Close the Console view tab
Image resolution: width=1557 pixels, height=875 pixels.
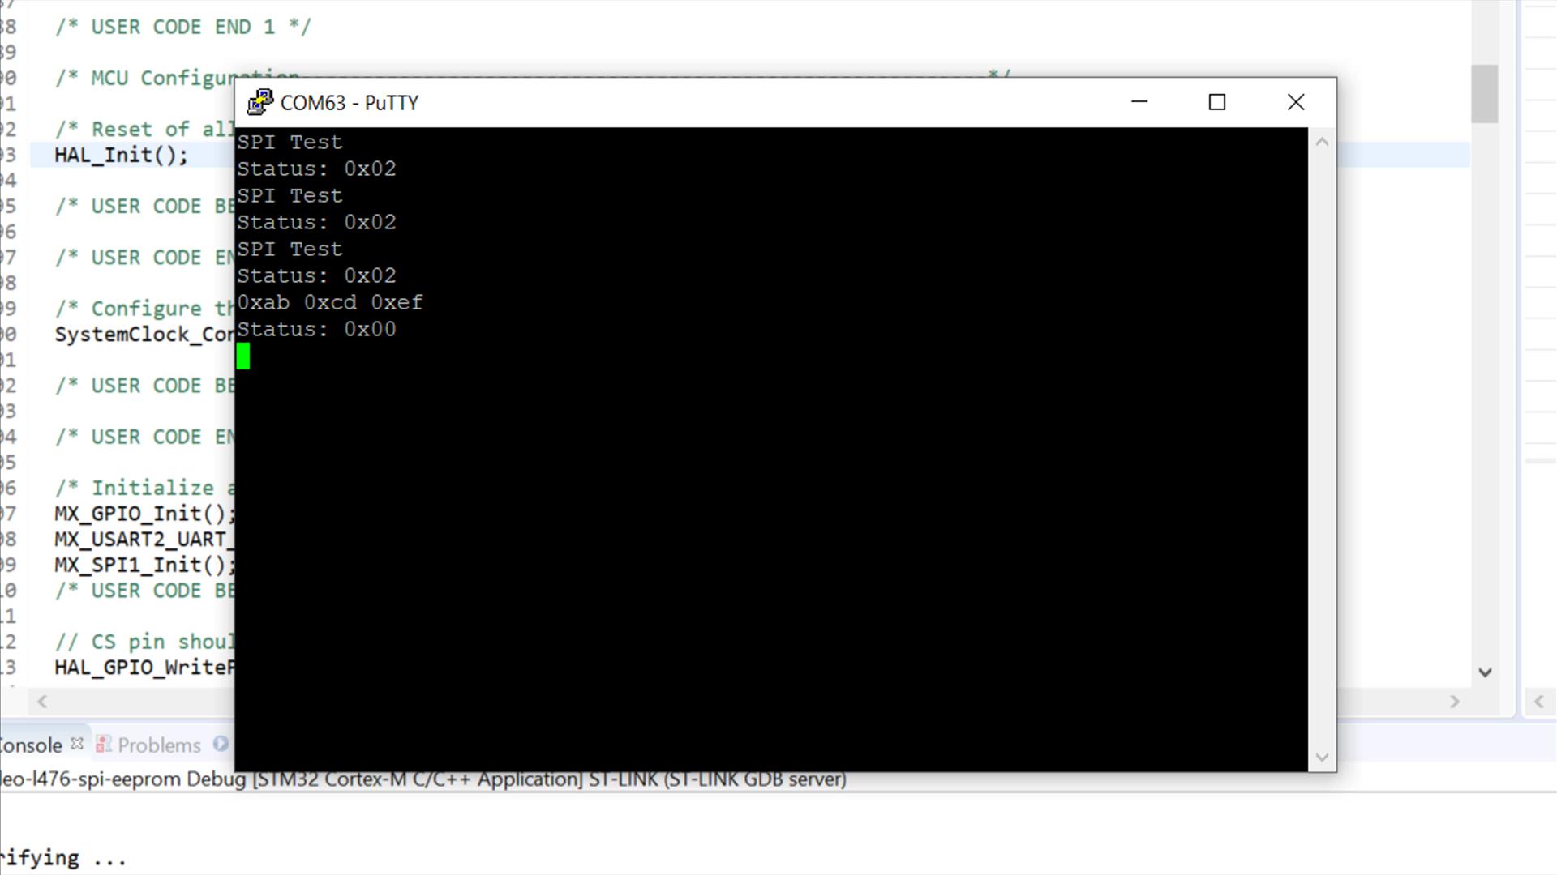[x=77, y=744]
